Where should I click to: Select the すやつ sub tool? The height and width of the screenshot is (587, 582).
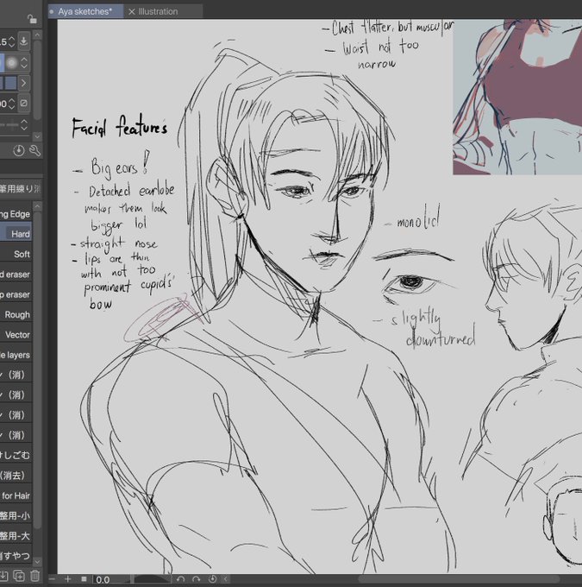pyautogui.click(x=16, y=556)
